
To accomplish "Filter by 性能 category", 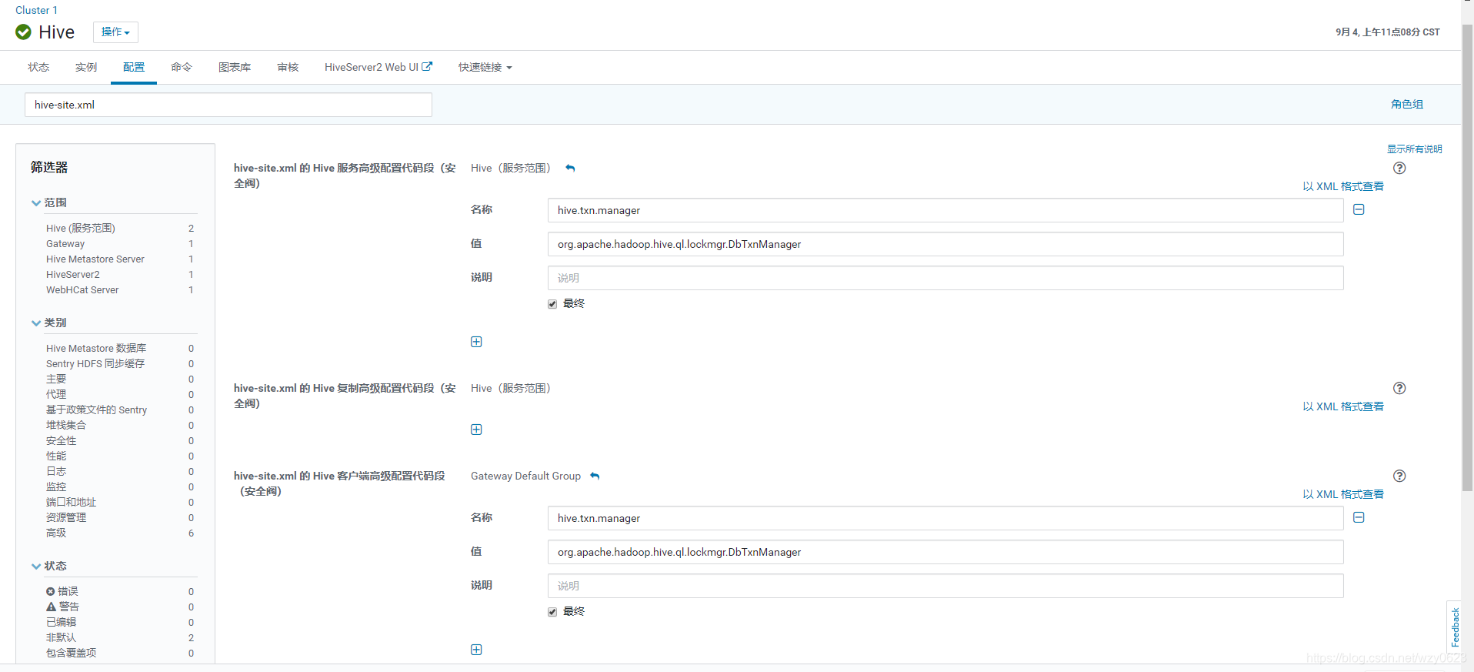I will (x=56, y=456).
